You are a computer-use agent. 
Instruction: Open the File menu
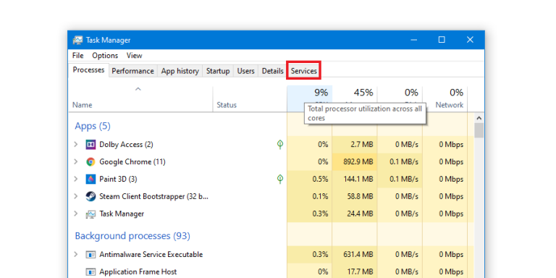coord(78,56)
